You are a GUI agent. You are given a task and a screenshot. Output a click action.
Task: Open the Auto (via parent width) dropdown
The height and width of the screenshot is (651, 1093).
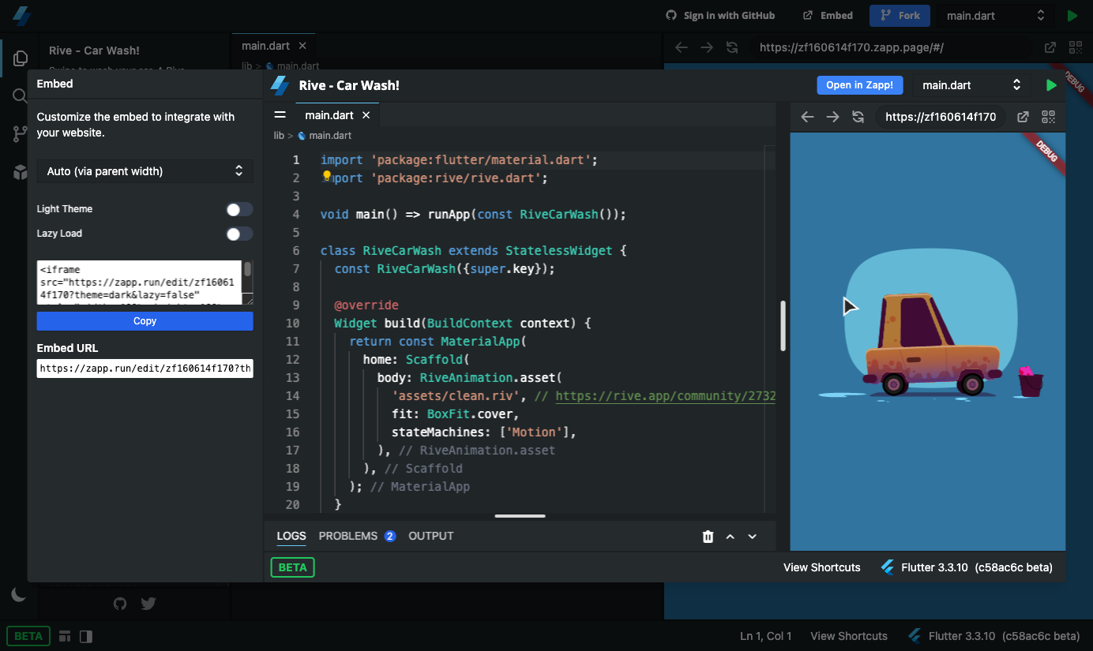pos(145,171)
